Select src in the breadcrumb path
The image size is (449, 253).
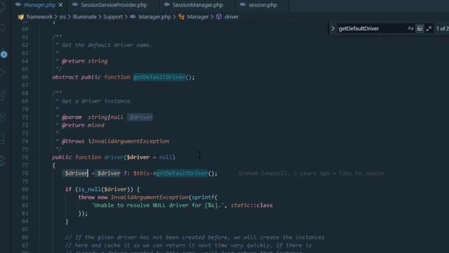62,17
